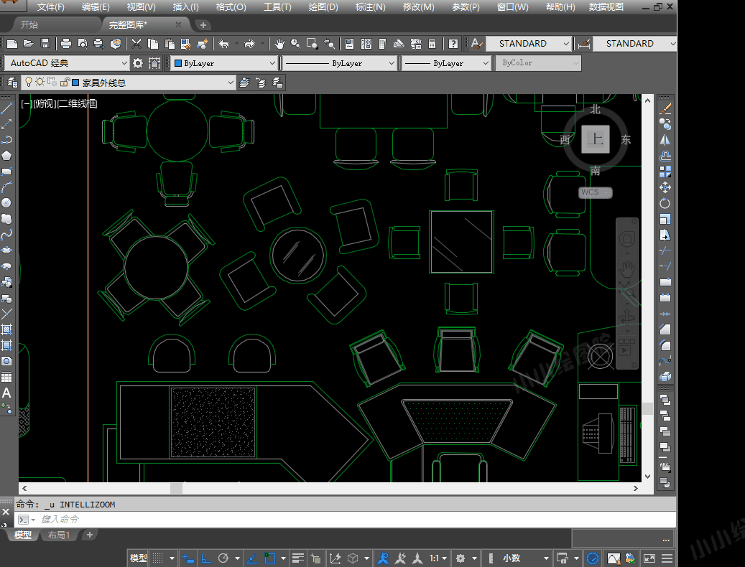Open Plot Preview from the toolbar

pyautogui.click(x=83, y=44)
